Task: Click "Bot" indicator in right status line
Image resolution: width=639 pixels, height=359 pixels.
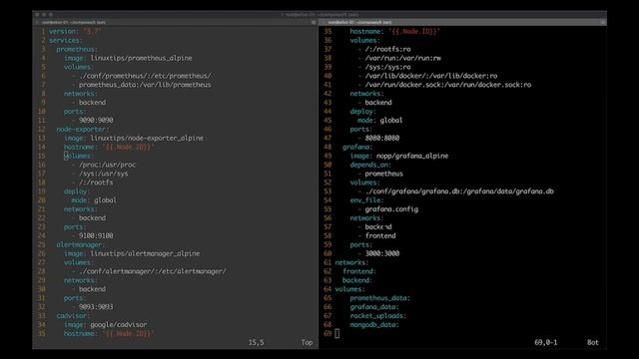Action: pos(593,343)
